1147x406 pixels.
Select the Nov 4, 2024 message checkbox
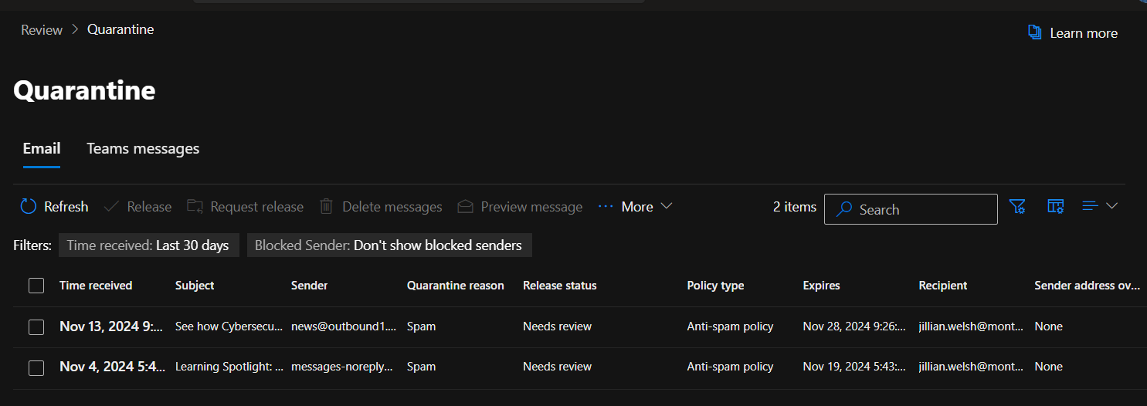coord(36,367)
